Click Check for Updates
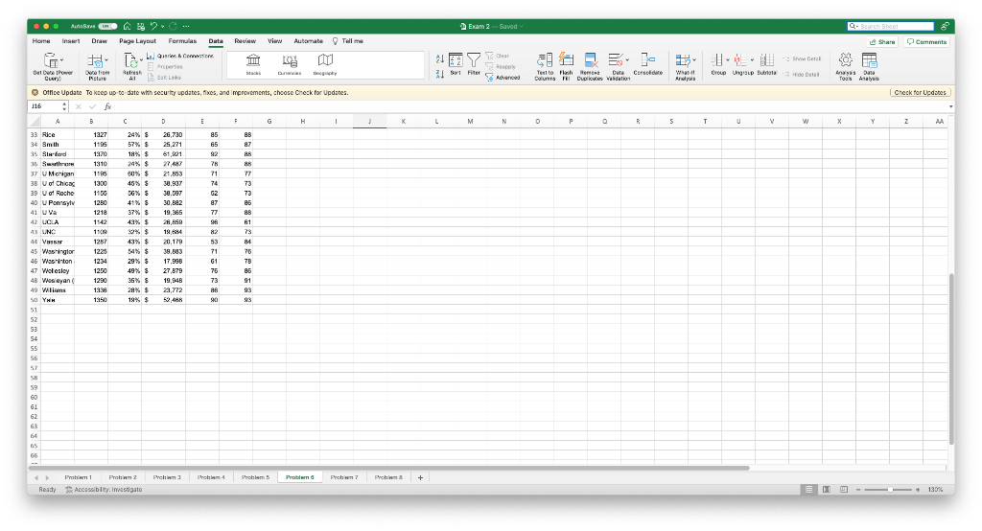The height and width of the screenshot is (531, 982). pos(920,93)
